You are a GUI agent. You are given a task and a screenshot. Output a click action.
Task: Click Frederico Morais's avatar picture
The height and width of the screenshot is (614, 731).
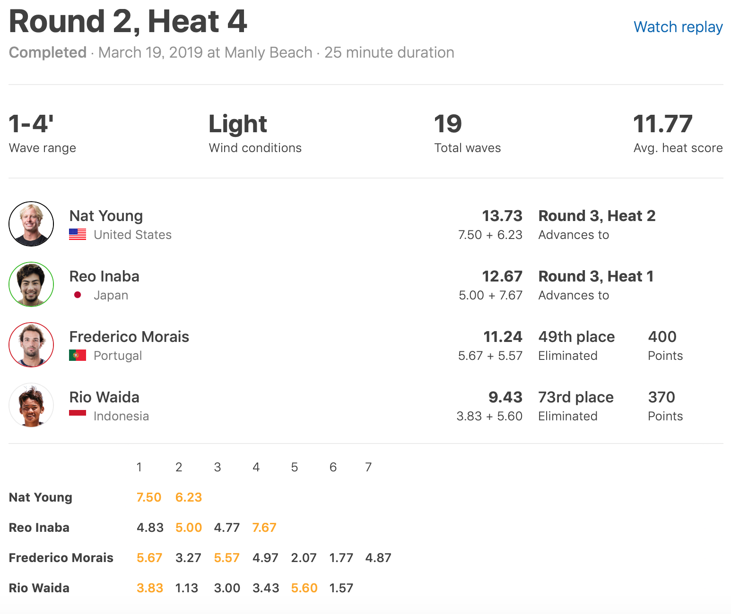pyautogui.click(x=31, y=345)
